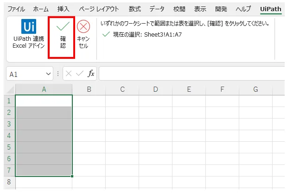This screenshot has width=287, height=195.
Task: Click the formula bar cancel X icon
Action: pos(69,74)
